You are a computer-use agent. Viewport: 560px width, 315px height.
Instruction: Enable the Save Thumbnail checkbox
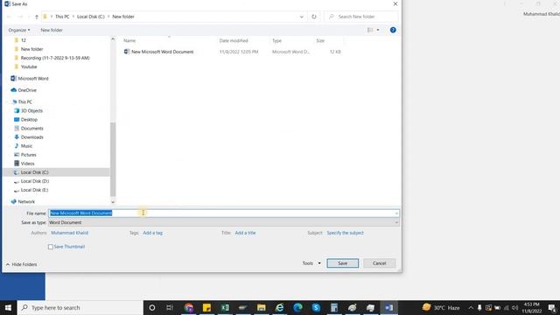click(51, 247)
